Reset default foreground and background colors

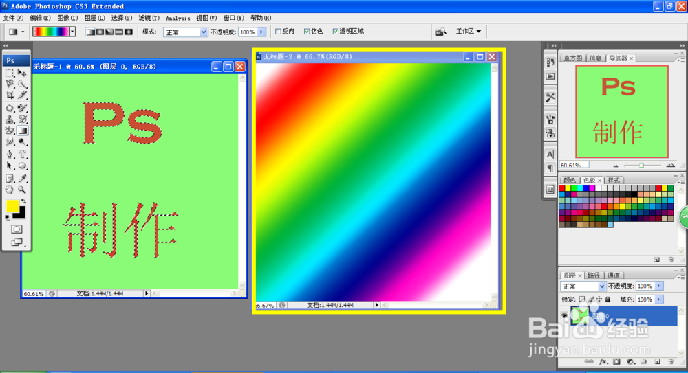coord(8,217)
